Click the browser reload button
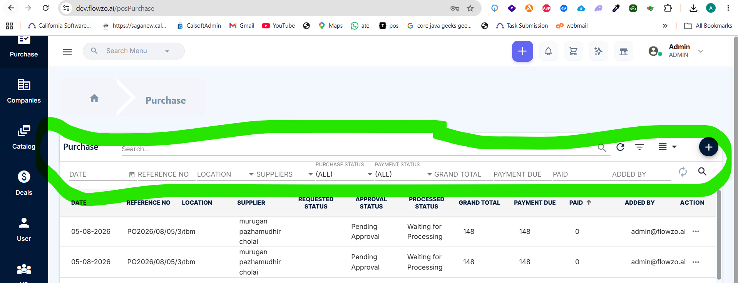The width and height of the screenshot is (738, 283). tap(45, 8)
